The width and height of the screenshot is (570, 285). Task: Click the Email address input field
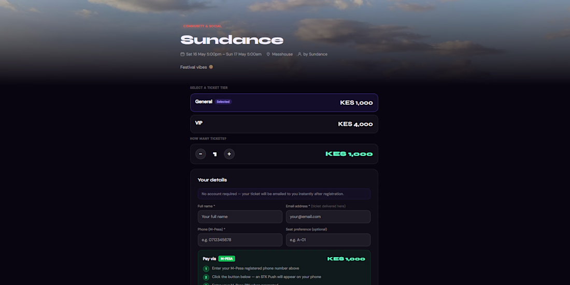[328, 217]
